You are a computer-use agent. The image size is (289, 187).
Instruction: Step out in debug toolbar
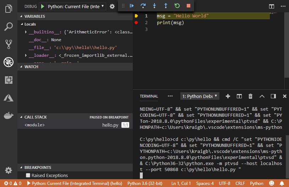coord(166,6)
